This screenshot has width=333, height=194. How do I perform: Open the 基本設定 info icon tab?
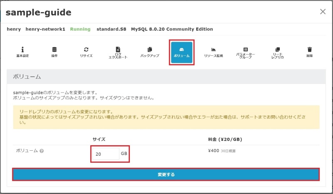pyautogui.click(x=22, y=52)
